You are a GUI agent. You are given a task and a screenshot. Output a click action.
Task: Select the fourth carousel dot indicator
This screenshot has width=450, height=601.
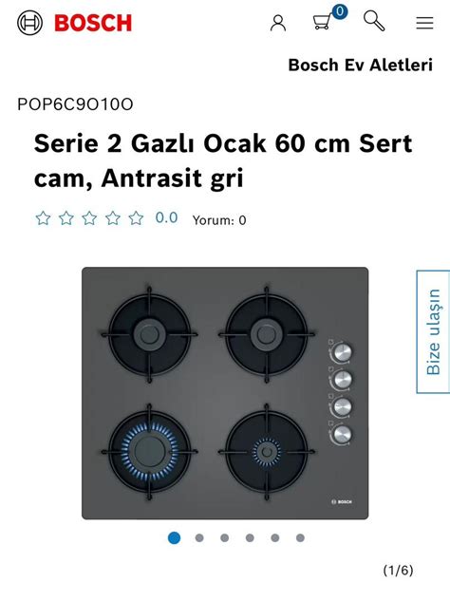[250, 537]
